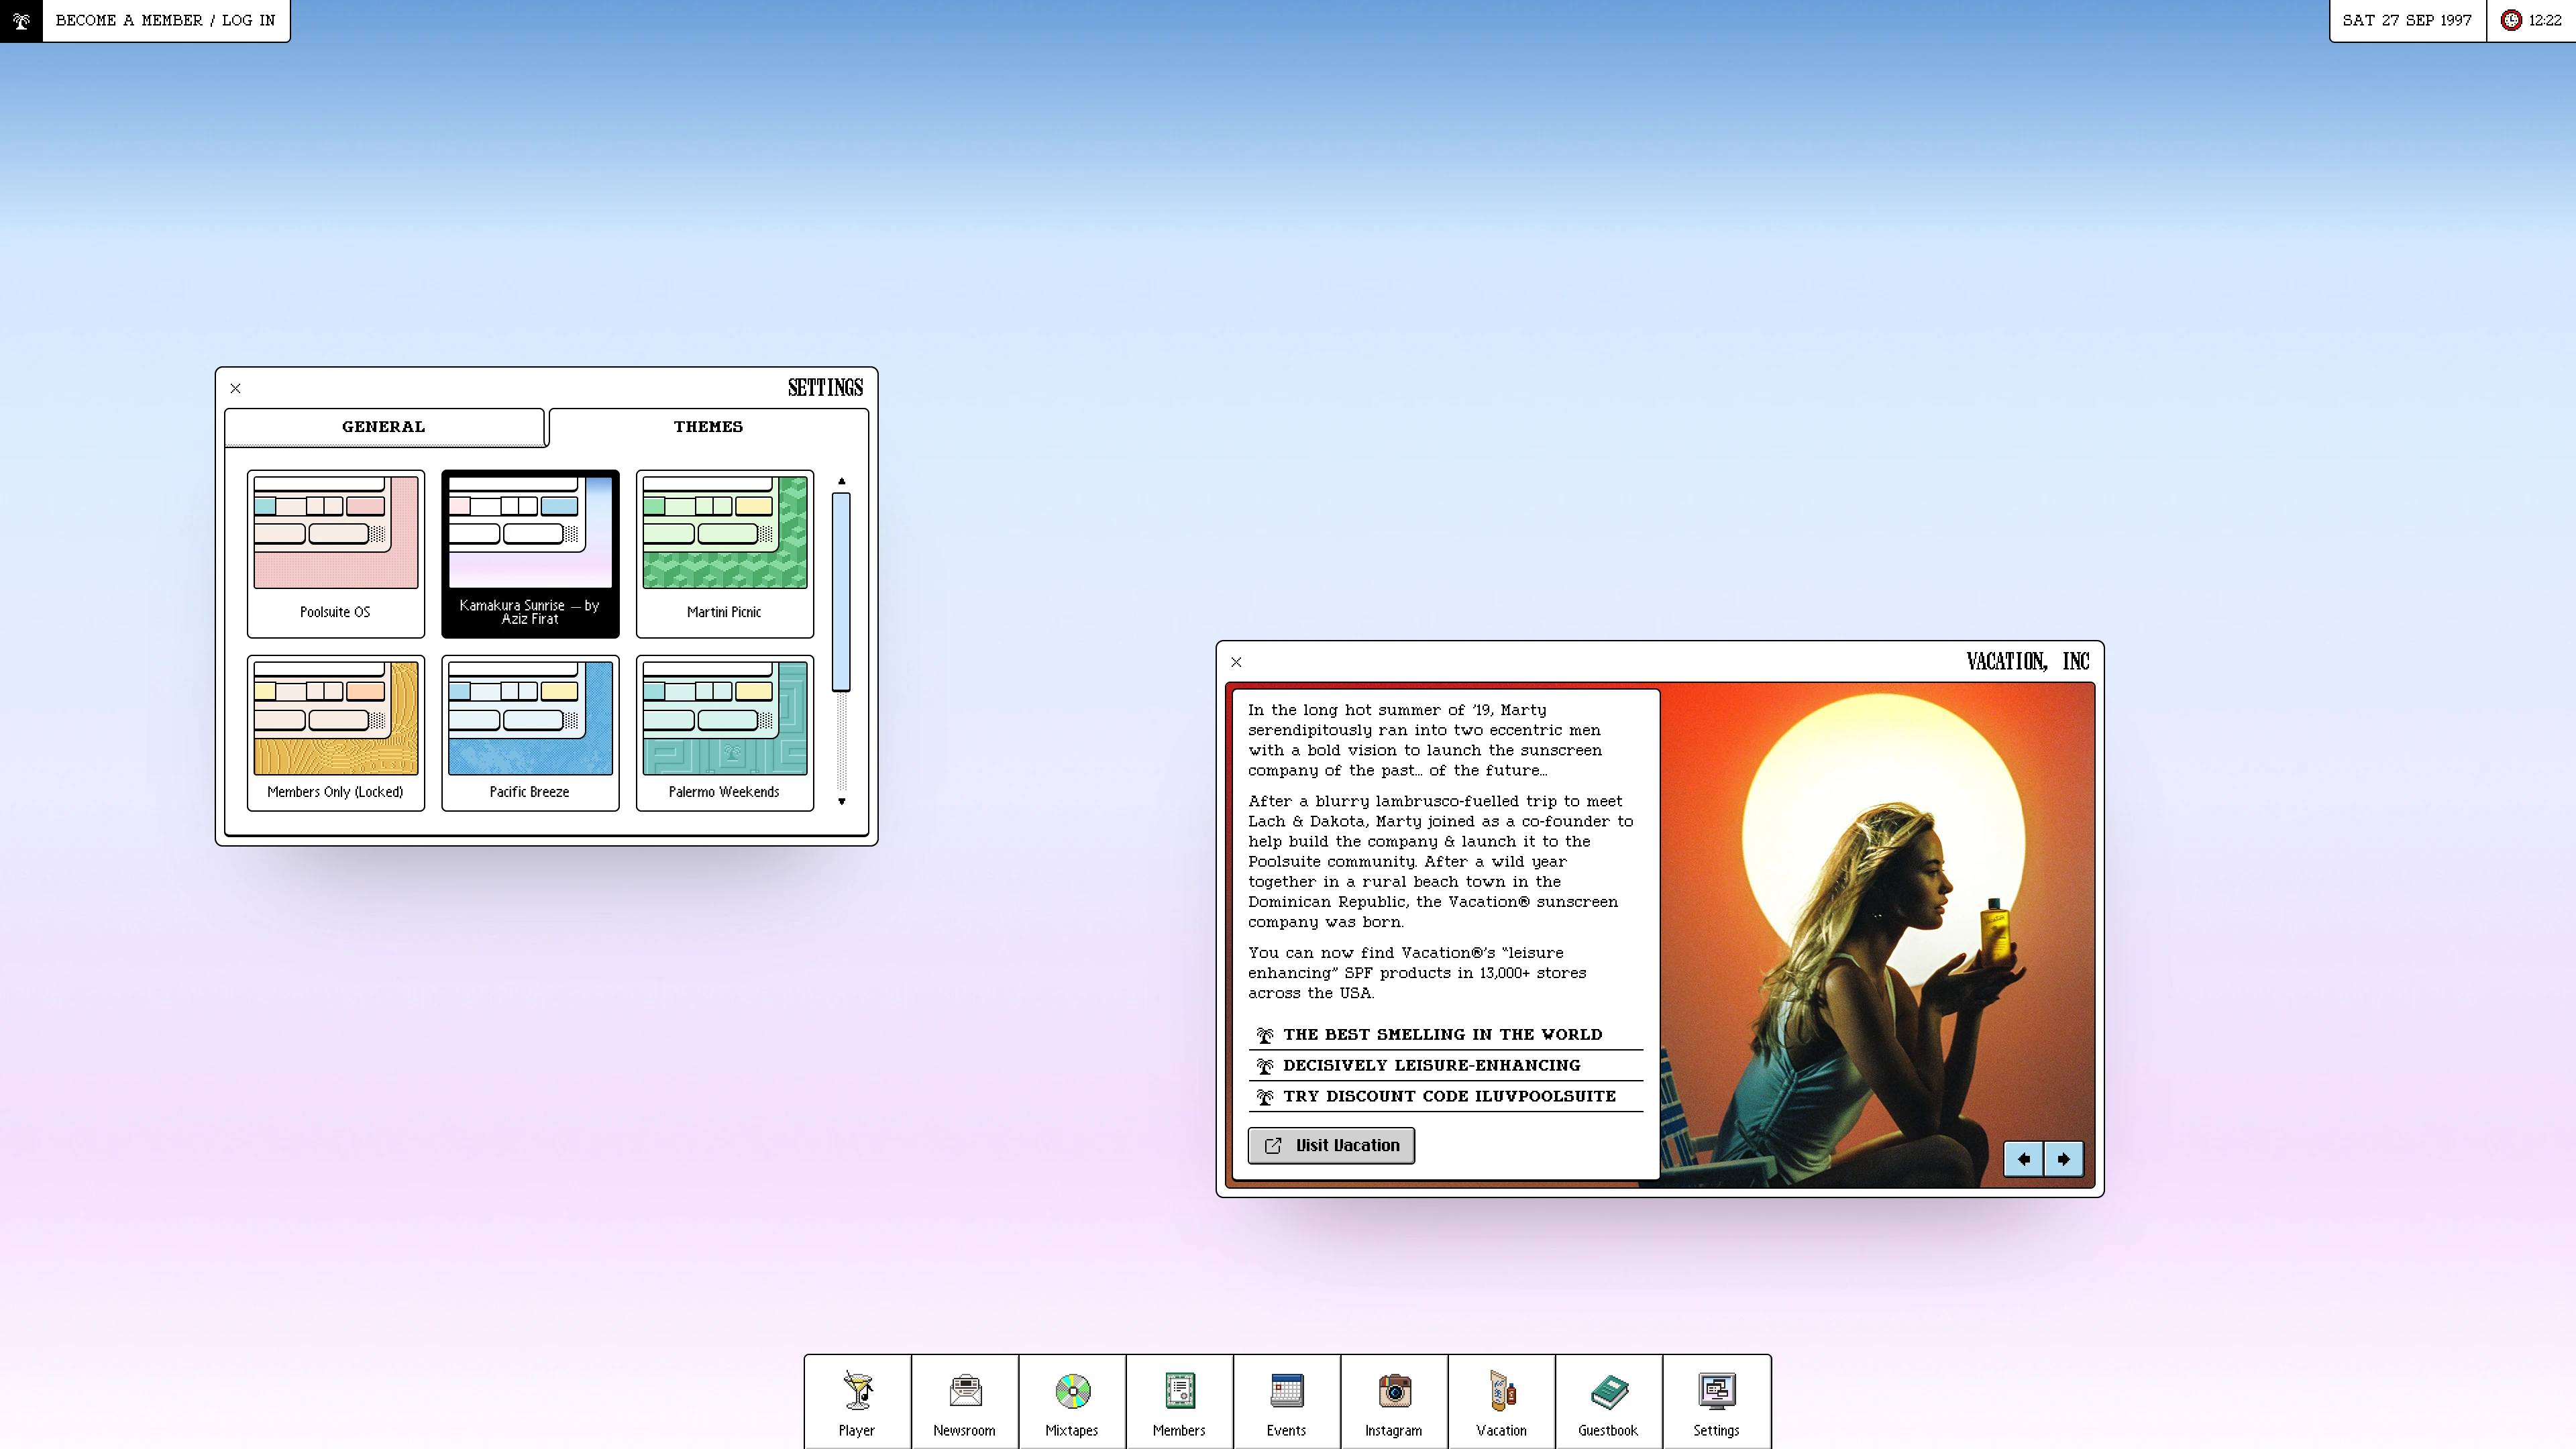This screenshot has width=2576, height=1449.
Task: Open the Events calendar icon
Action: click(1286, 1401)
